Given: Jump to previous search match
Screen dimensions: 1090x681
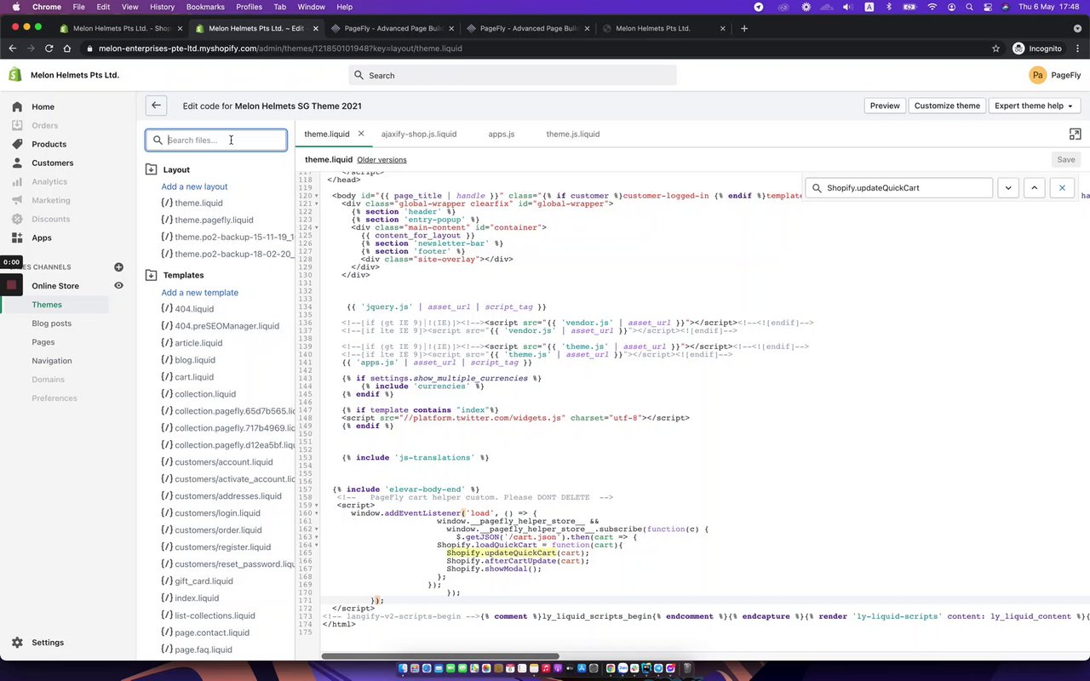Looking at the screenshot, I should (x=1035, y=188).
